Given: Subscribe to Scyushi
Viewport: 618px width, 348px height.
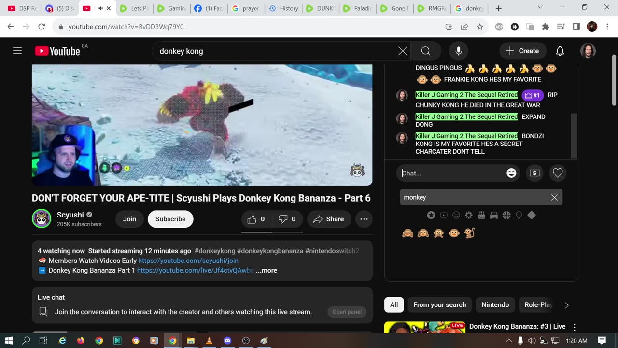Looking at the screenshot, I should (170, 219).
